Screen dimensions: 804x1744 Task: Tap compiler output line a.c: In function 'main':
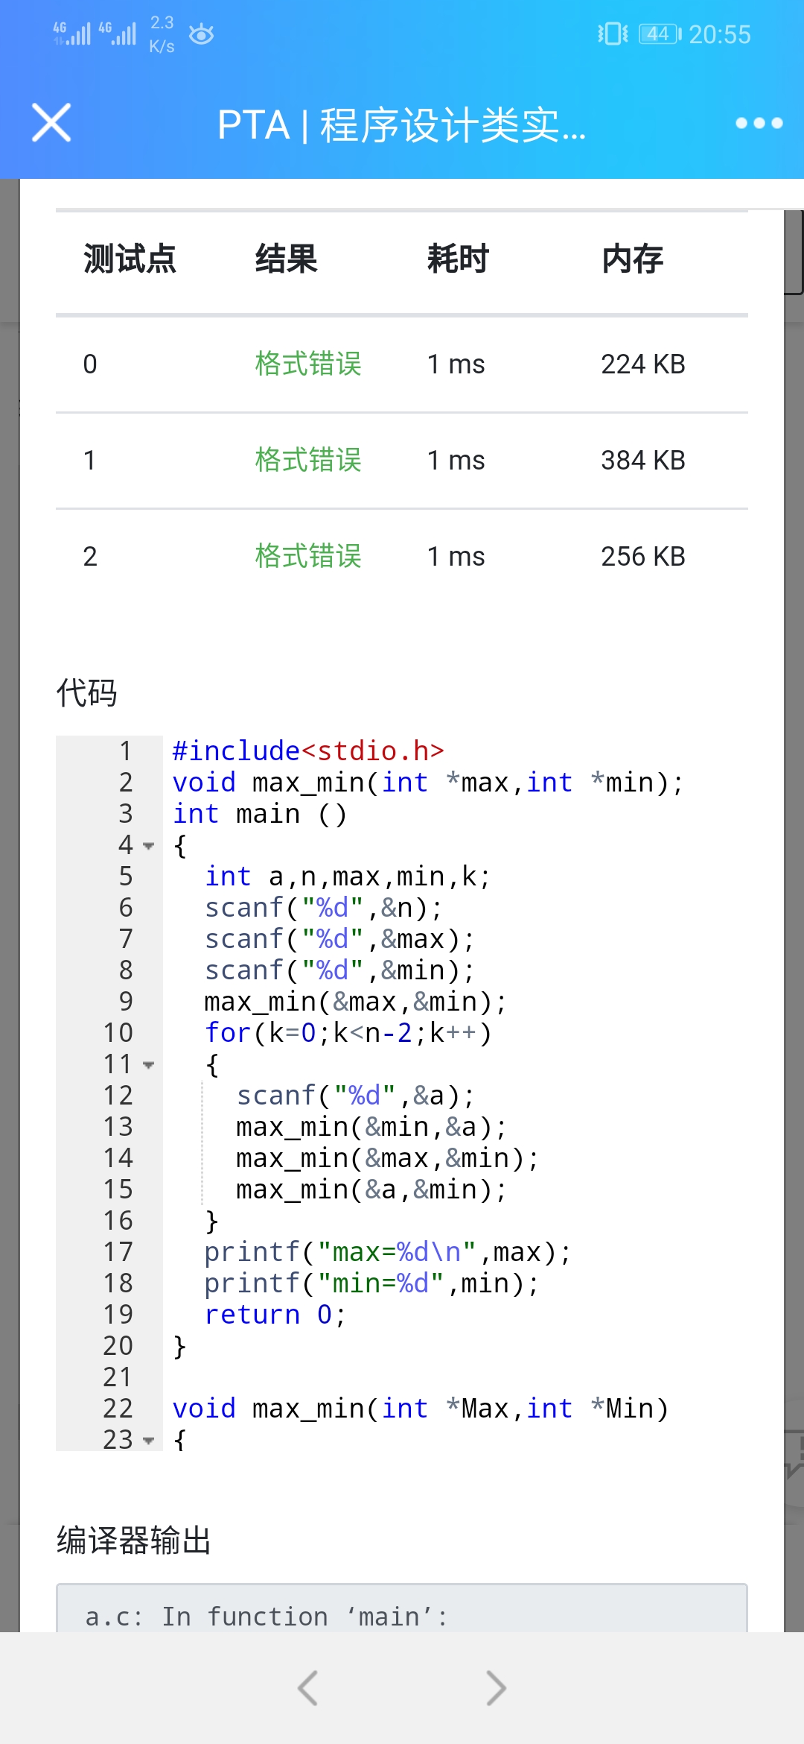(267, 1616)
